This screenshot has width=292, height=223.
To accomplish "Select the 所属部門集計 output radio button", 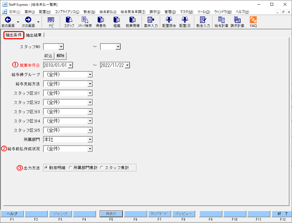I will pos(70,167).
